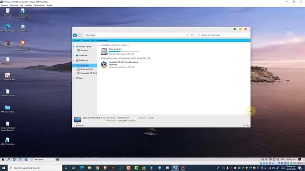Go back with the blue back arrow in Explorer
This screenshot has height=171, width=305.
(75, 35)
